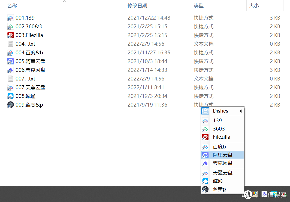
Task: Click the 诚通 icon in popup menu
Action: pyautogui.click(x=205, y=181)
